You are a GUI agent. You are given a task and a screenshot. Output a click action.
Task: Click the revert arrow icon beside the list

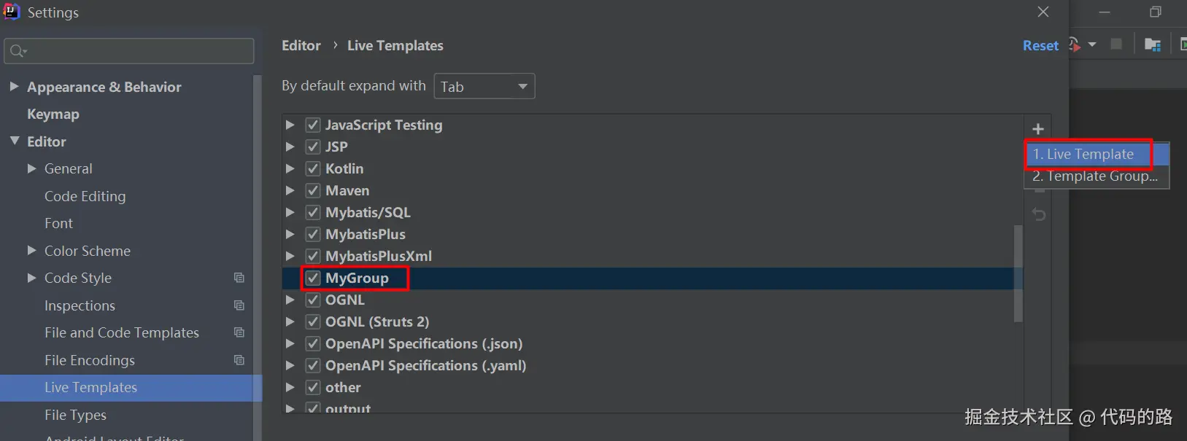point(1039,214)
